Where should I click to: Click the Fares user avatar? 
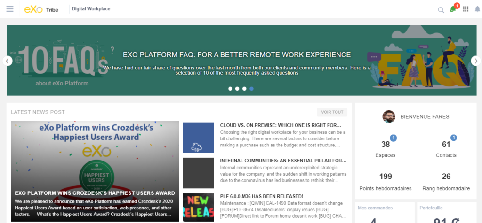388,116
